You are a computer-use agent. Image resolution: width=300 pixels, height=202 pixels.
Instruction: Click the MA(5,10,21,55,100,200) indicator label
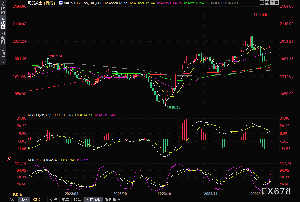[84, 3]
